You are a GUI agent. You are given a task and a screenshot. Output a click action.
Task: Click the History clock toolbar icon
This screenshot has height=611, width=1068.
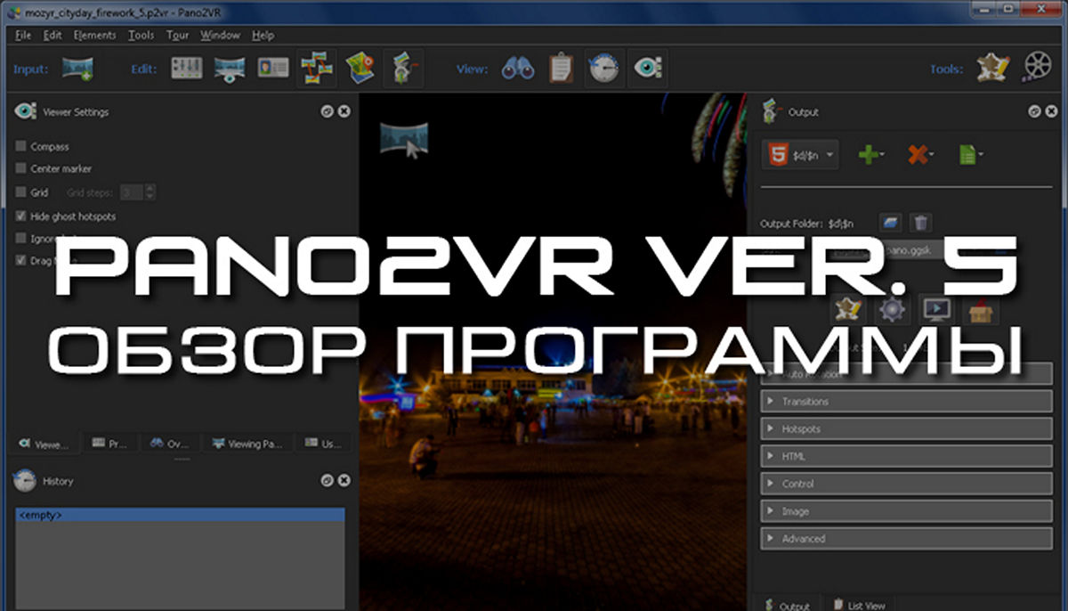(x=603, y=69)
